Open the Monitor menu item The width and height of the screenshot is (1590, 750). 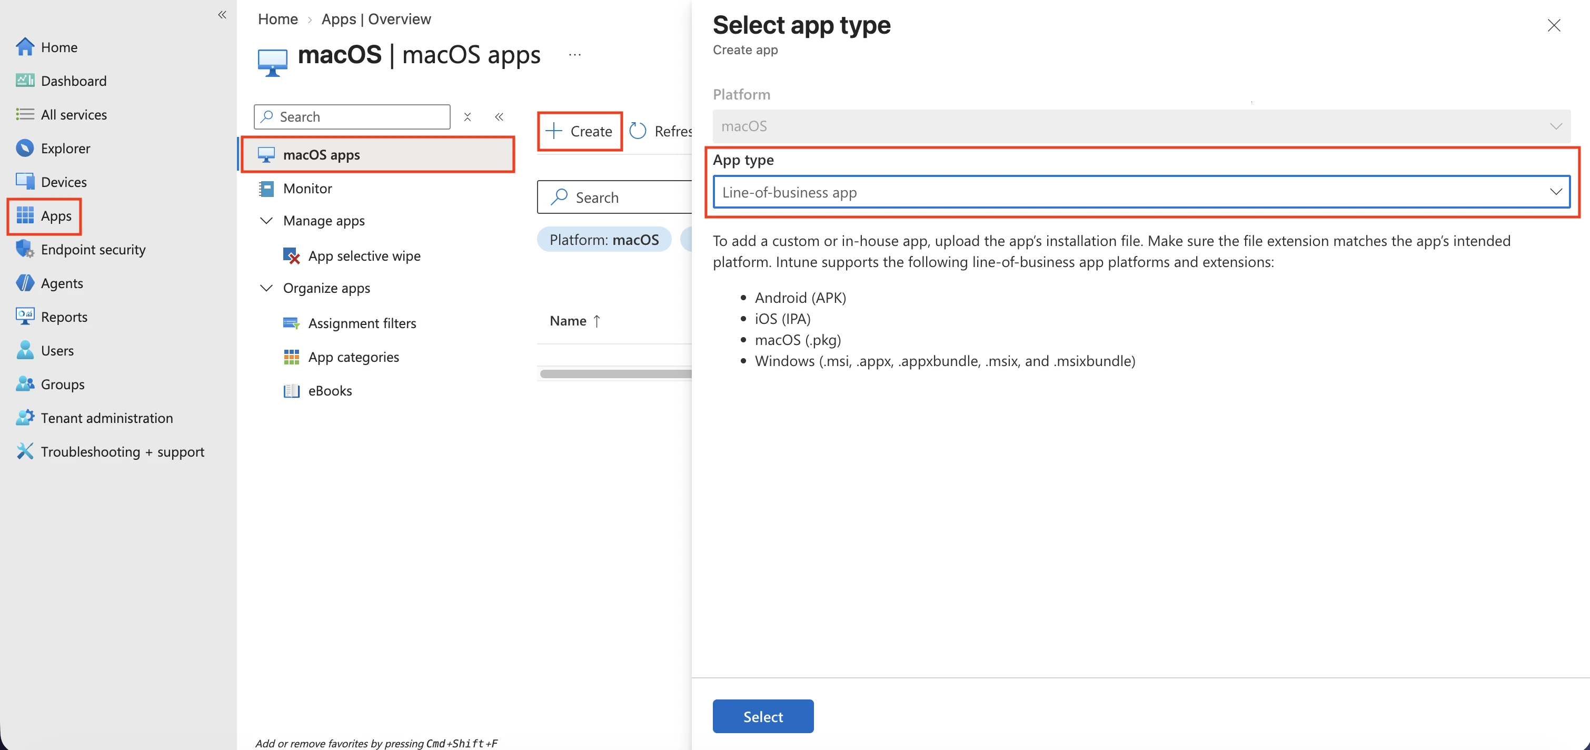(x=295, y=188)
